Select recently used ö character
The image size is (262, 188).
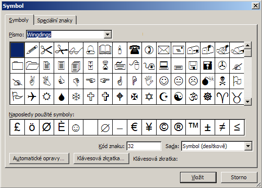pos(32,127)
